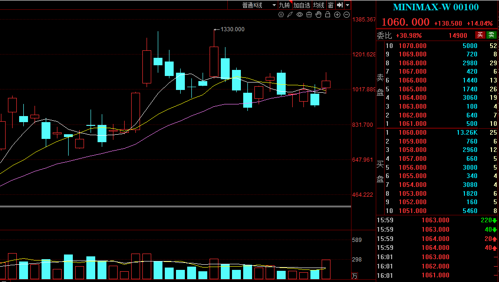Click the 万 volume unit box
499x282 pixels.
354,276
